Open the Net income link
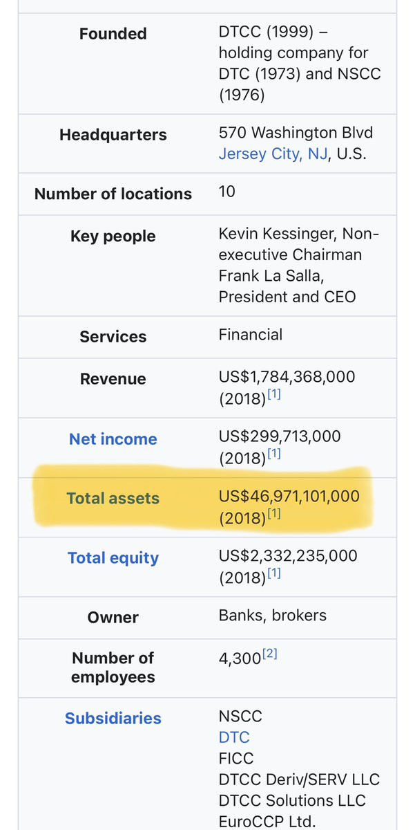The width and height of the screenshot is (415, 830). [x=113, y=439]
